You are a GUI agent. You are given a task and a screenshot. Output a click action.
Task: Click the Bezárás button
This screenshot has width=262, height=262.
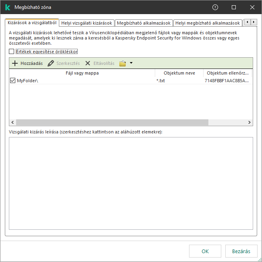(x=241, y=251)
